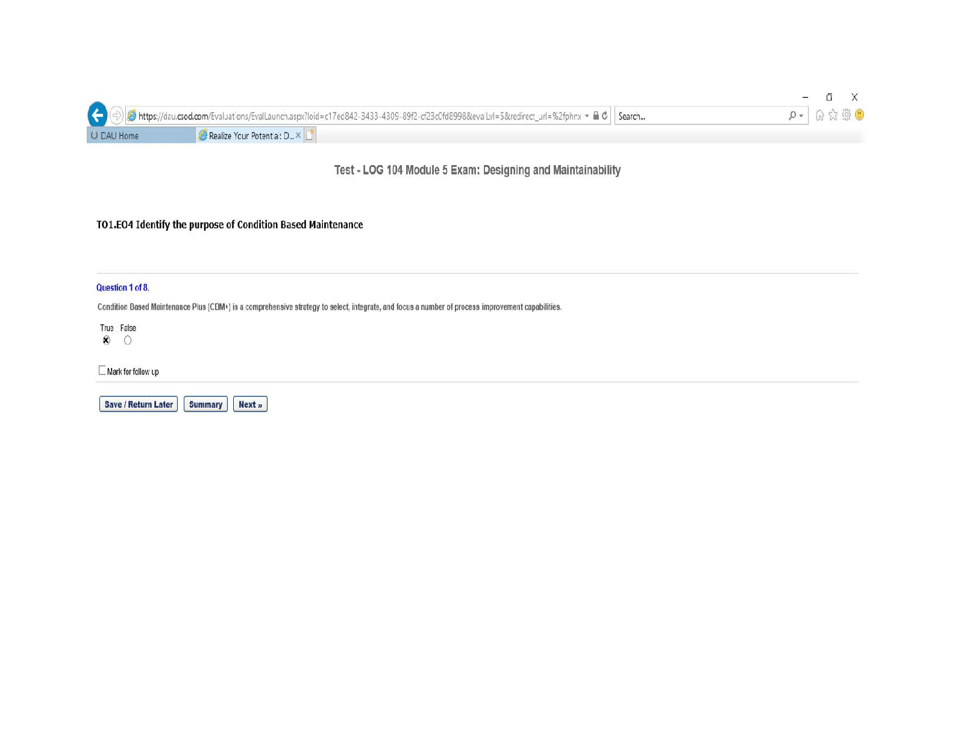Click the search magnifier icon

tap(792, 116)
